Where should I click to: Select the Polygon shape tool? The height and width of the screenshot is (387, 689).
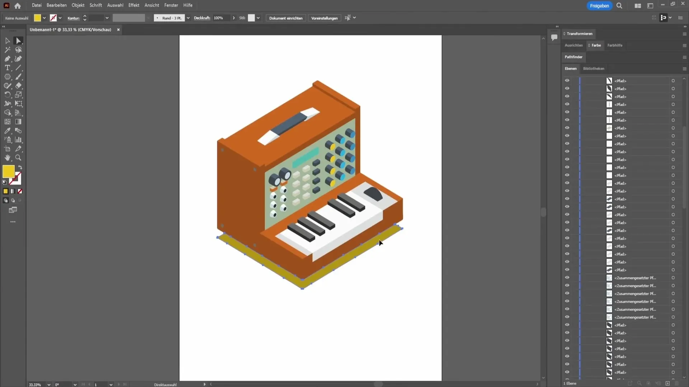(8, 77)
